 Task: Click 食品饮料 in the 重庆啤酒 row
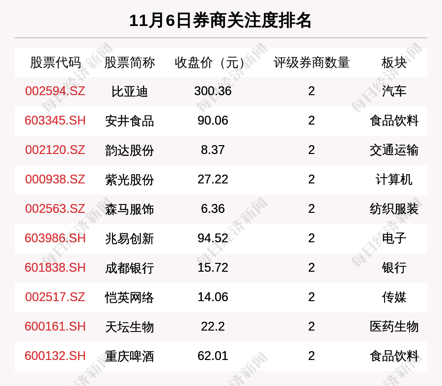click(x=394, y=356)
